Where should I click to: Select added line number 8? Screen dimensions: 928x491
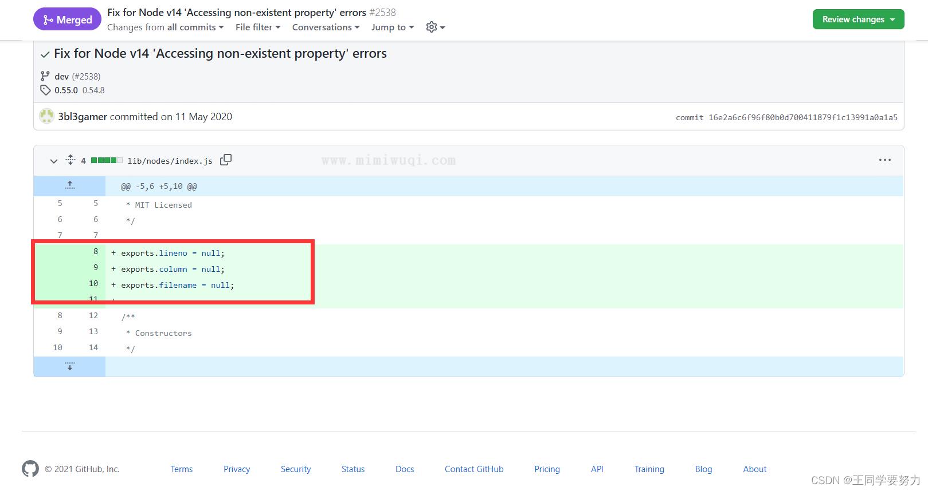[96, 251]
